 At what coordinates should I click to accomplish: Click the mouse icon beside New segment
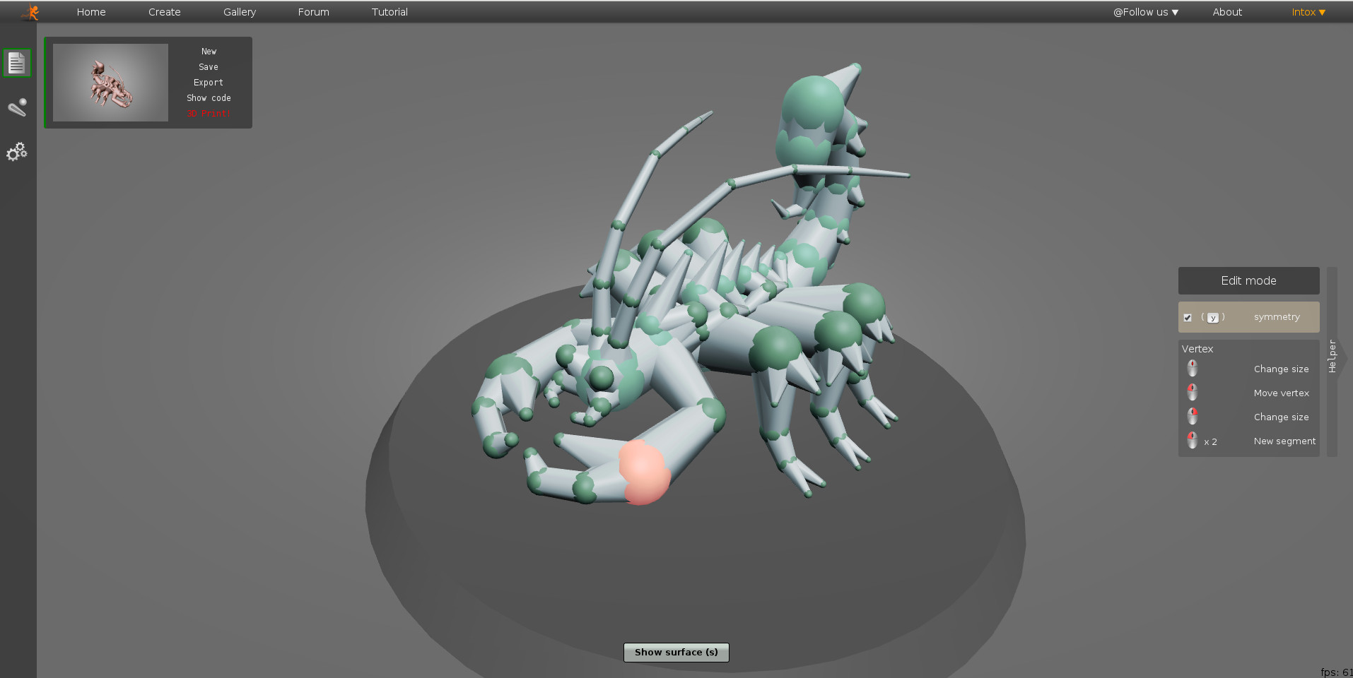tap(1193, 441)
